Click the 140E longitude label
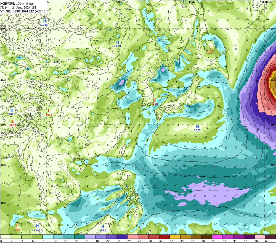 click(192, 2)
